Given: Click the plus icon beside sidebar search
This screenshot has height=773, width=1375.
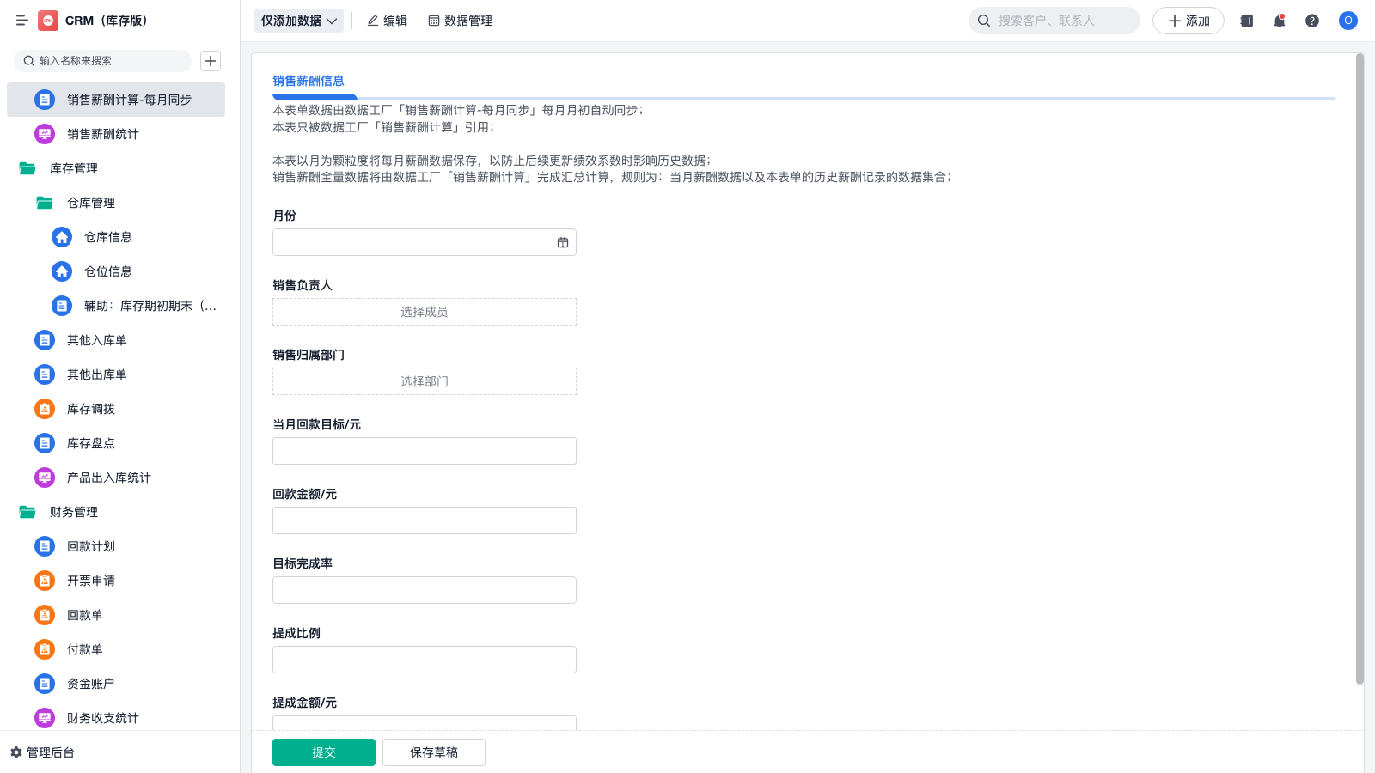Looking at the screenshot, I should pyautogui.click(x=211, y=61).
